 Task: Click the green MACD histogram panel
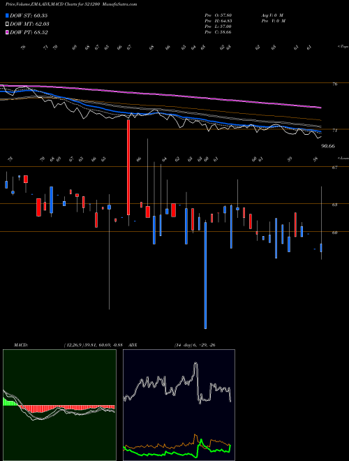click(x=59, y=405)
